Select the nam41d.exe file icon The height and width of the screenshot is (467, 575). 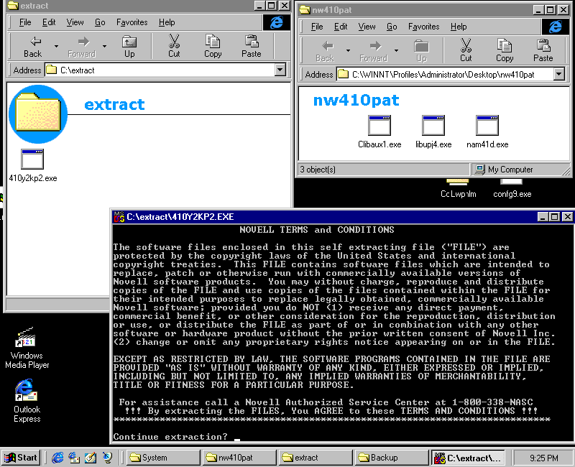487,125
